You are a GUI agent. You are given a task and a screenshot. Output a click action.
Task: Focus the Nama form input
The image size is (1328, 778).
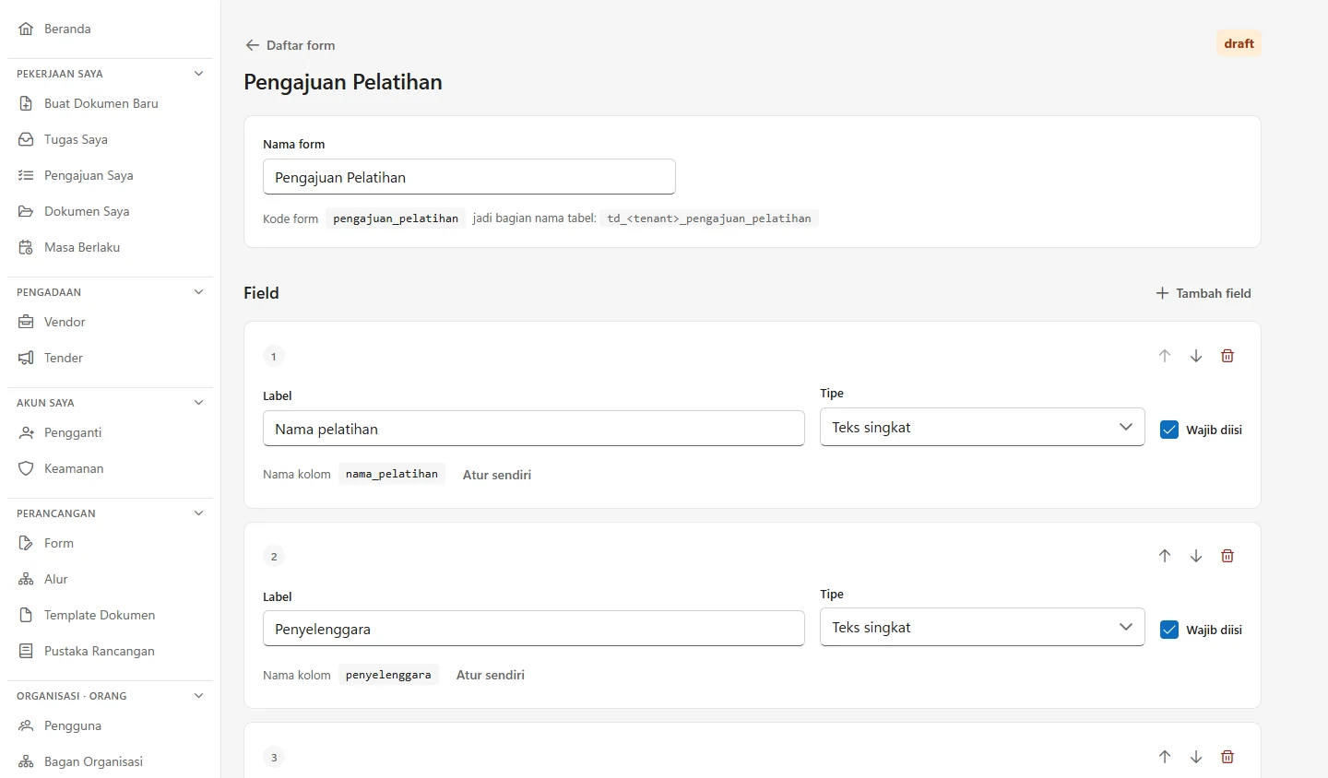tap(469, 177)
